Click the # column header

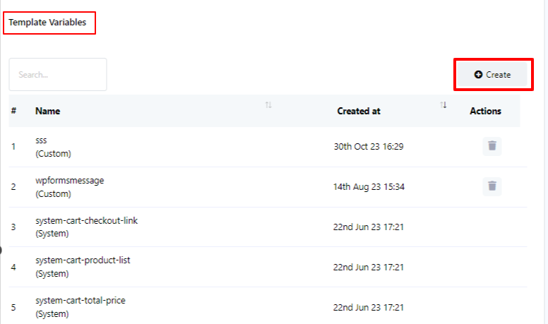pos(14,111)
